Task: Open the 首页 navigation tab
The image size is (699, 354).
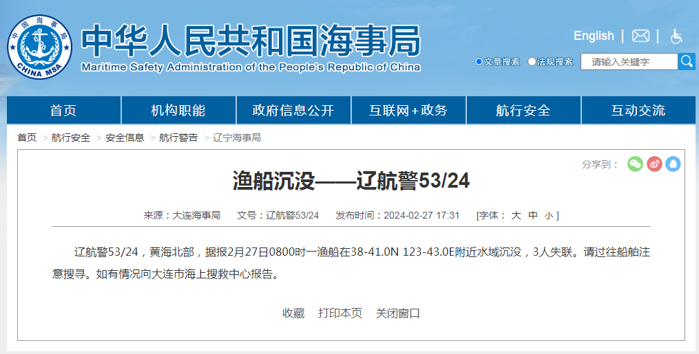Action: [63, 110]
